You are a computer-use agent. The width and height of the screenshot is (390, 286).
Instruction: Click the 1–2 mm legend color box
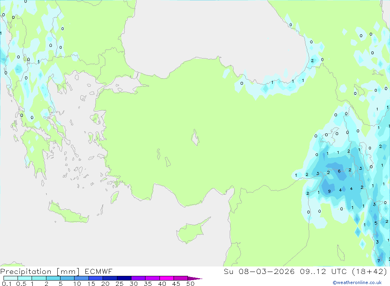39,278
